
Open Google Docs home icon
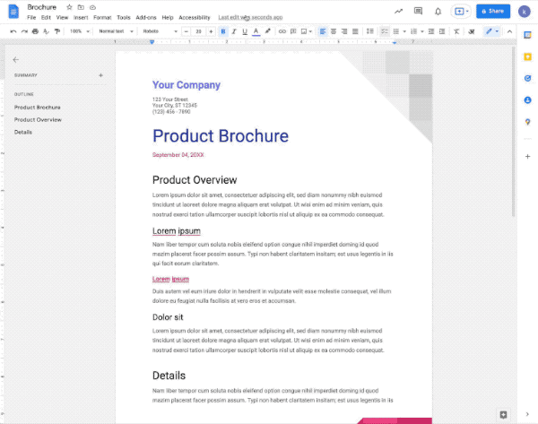coord(13,12)
